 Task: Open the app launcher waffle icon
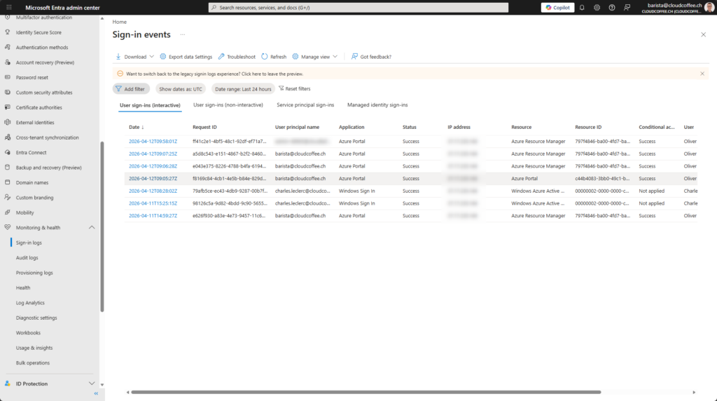click(x=8, y=7)
